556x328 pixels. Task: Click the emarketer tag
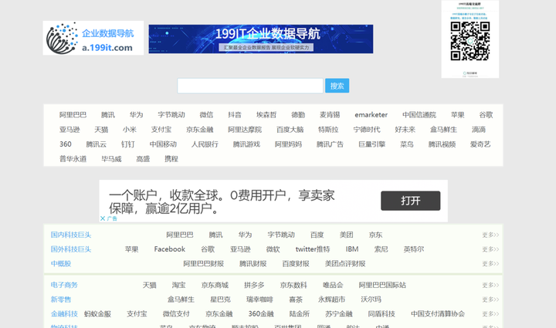pos(371,115)
